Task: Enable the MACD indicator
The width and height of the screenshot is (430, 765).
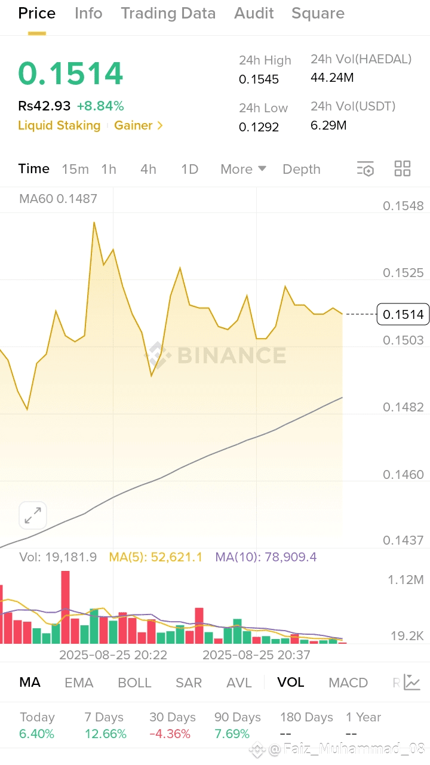Action: coord(348,683)
